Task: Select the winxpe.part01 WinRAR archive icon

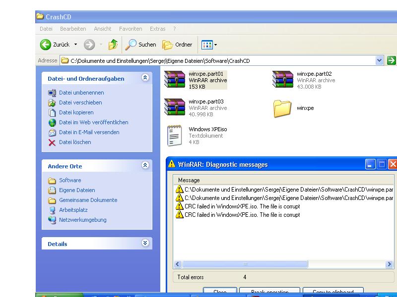Action: coord(175,79)
